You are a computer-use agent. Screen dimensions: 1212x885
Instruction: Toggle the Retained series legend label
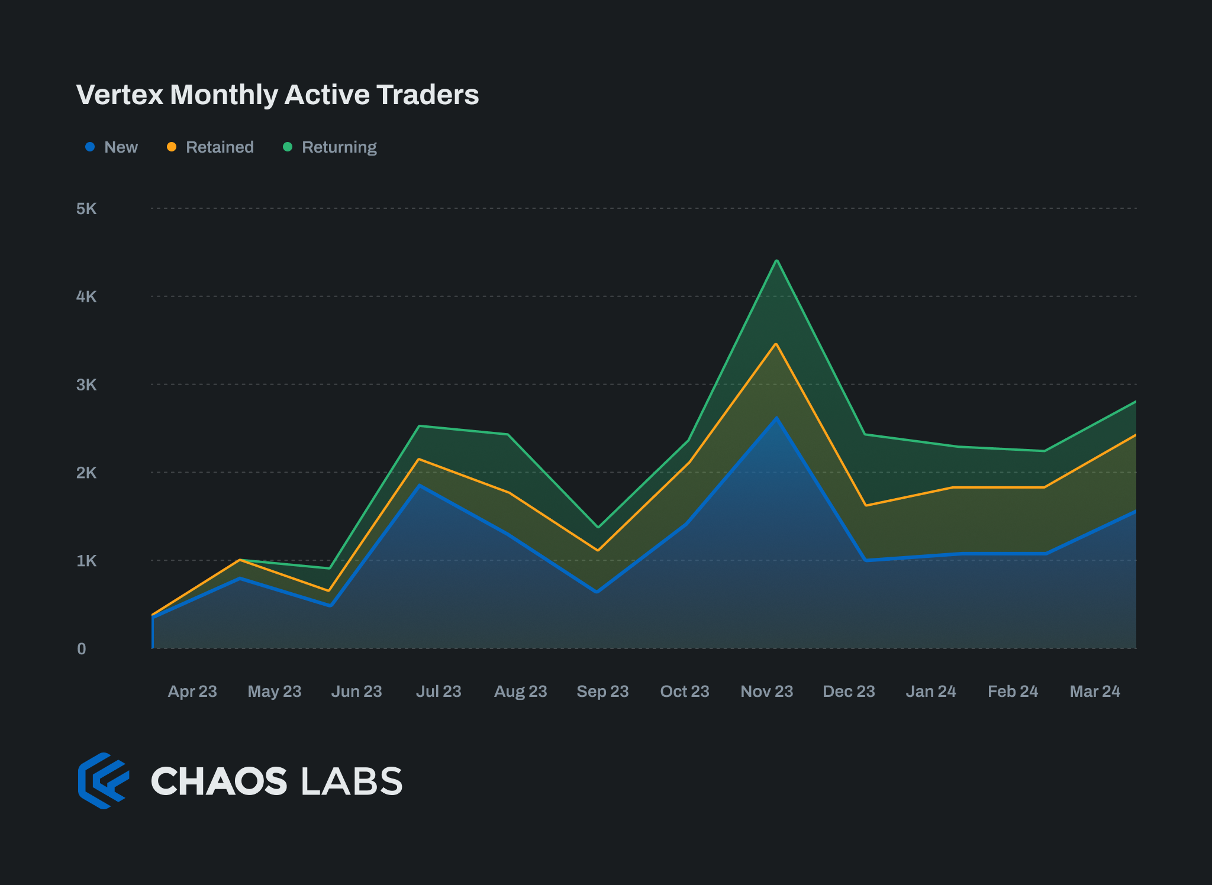(220, 147)
